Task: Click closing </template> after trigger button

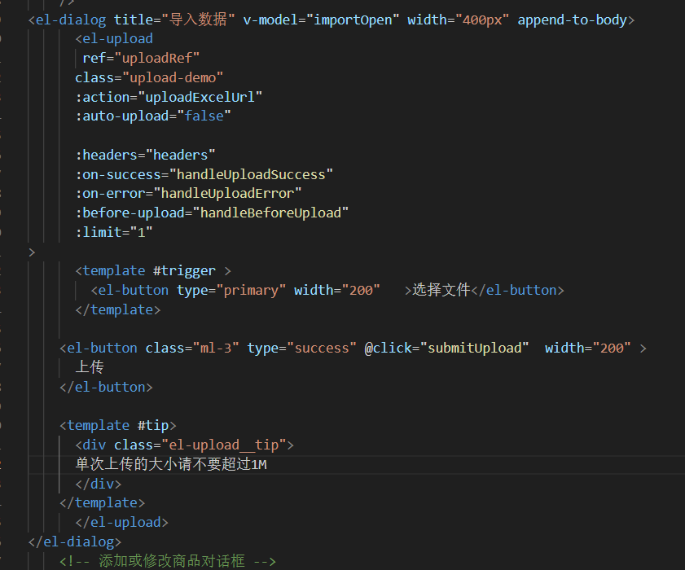Action: pos(118,309)
